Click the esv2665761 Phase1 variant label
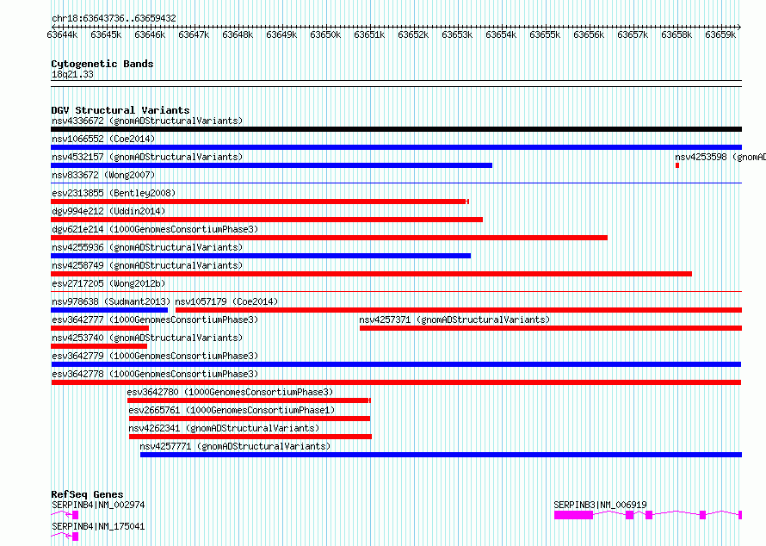 [x=232, y=410]
